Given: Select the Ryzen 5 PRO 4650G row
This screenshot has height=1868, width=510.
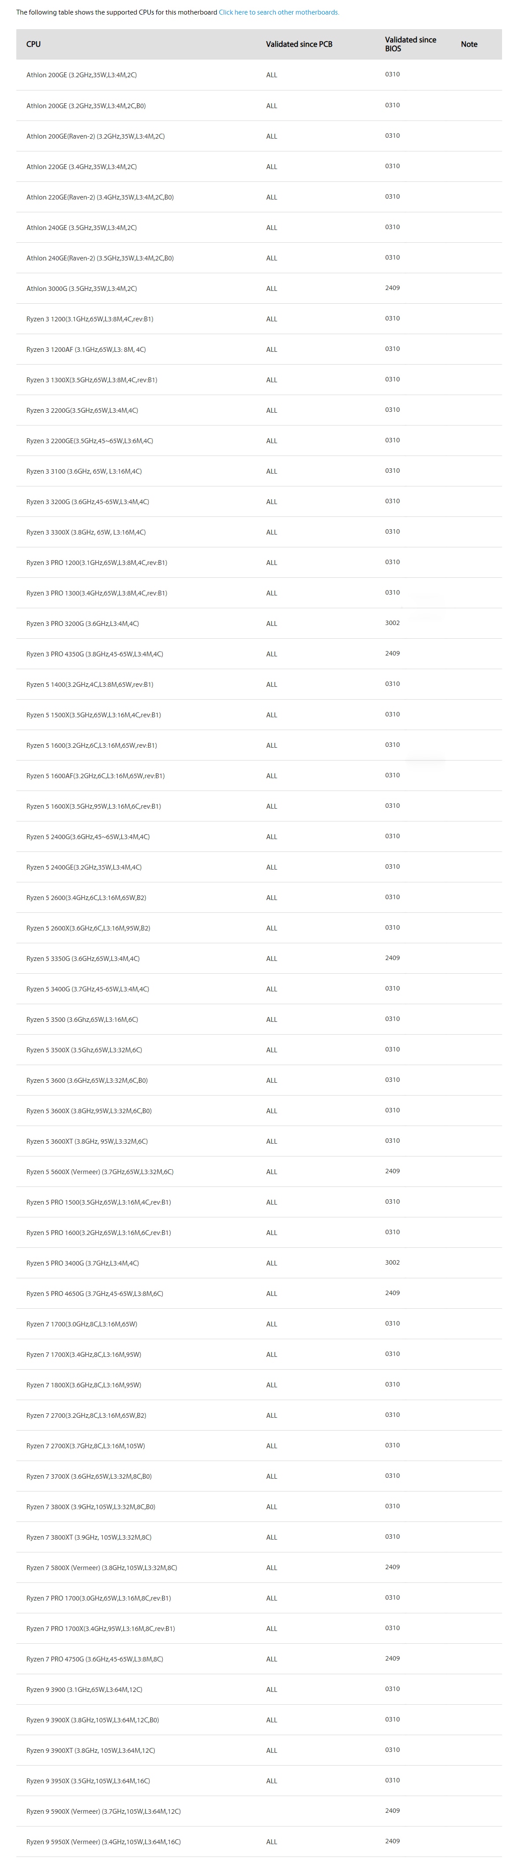Looking at the screenshot, I should pos(259,1294).
